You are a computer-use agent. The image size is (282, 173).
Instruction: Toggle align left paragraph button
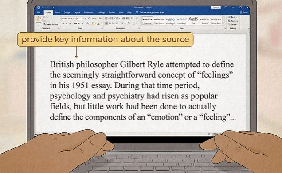point(106,23)
